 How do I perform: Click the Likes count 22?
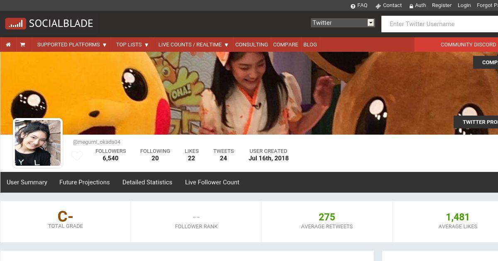tap(191, 158)
